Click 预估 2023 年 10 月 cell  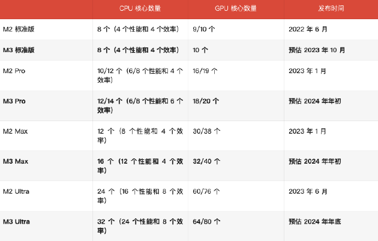[317, 50]
